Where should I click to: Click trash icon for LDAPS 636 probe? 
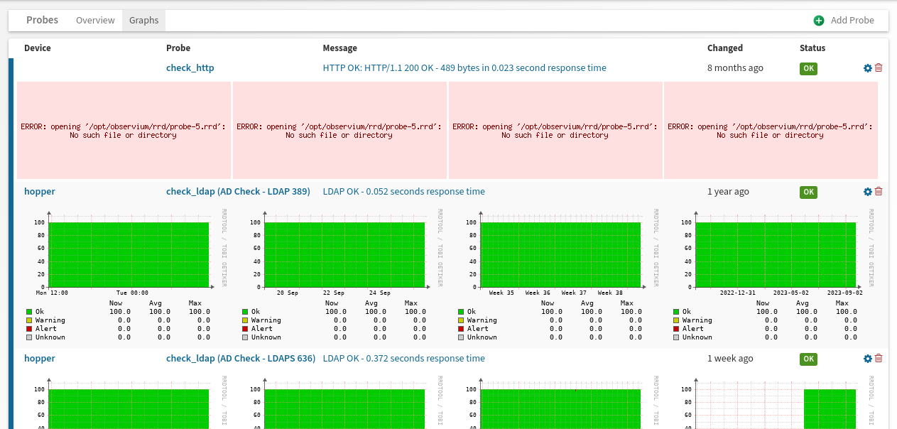click(879, 359)
